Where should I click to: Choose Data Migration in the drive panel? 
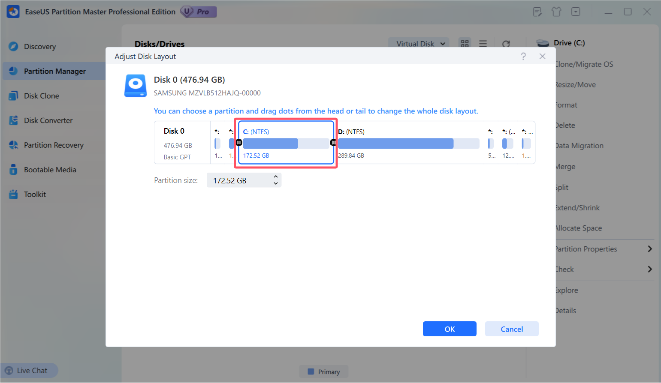point(580,146)
